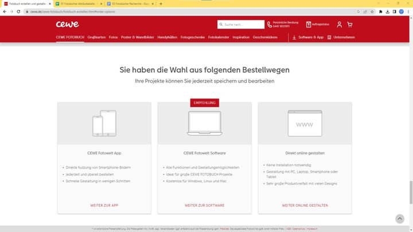Click the laptop illustration for software
Image resolution: width=413 pixels, height=232 pixels.
pyautogui.click(x=205, y=123)
